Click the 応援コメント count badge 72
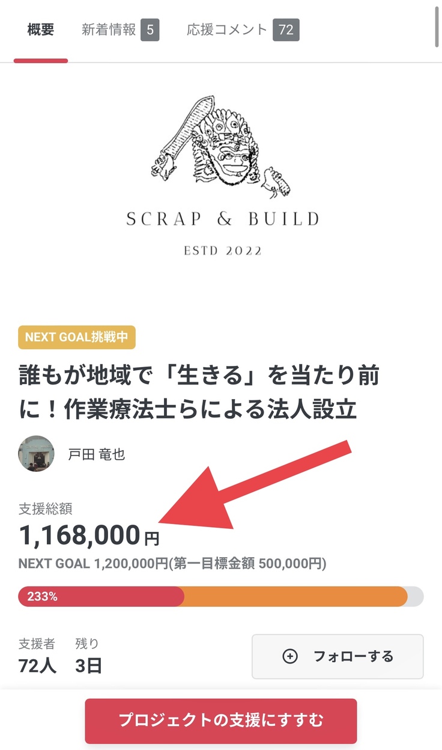 tap(286, 30)
